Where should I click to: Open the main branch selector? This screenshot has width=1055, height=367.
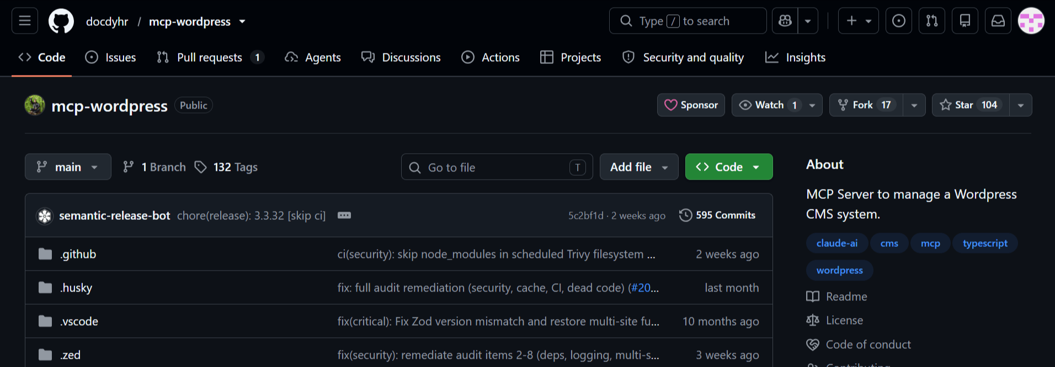(x=68, y=167)
